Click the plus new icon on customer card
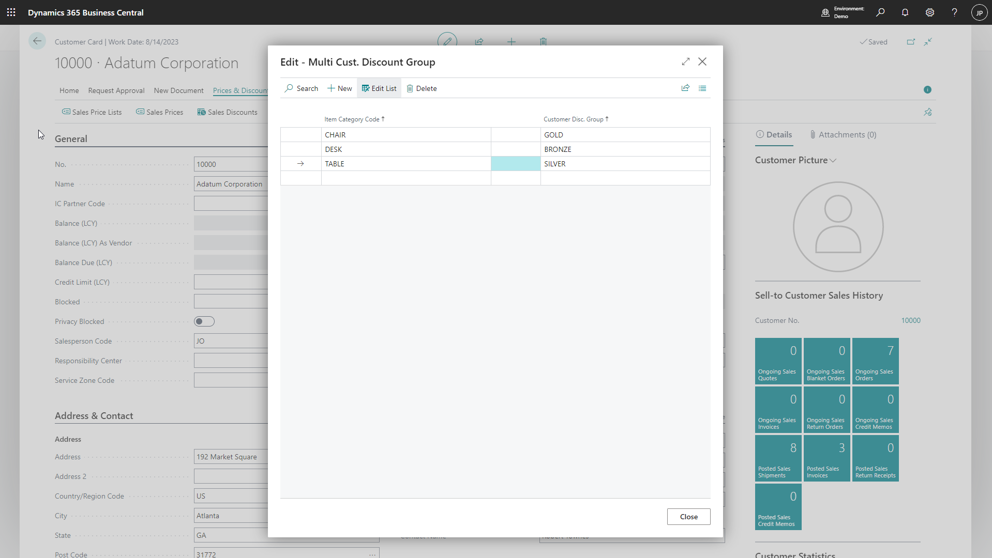Screen dimensions: 992x558 click(x=512, y=42)
